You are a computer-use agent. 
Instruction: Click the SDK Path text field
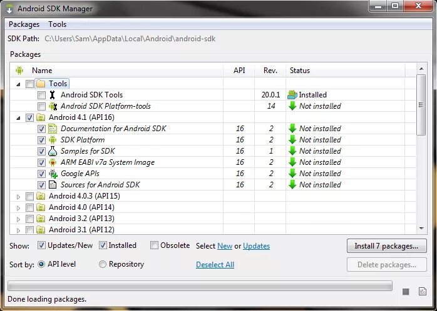click(130, 39)
